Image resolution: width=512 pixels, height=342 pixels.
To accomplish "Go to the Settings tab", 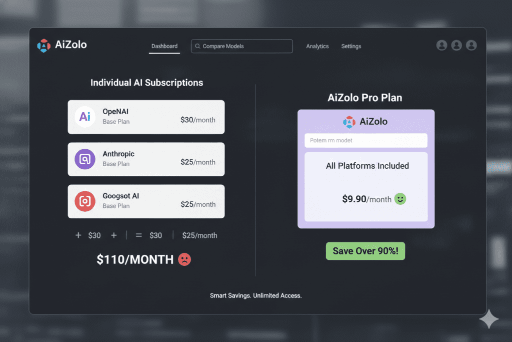I will (x=351, y=46).
